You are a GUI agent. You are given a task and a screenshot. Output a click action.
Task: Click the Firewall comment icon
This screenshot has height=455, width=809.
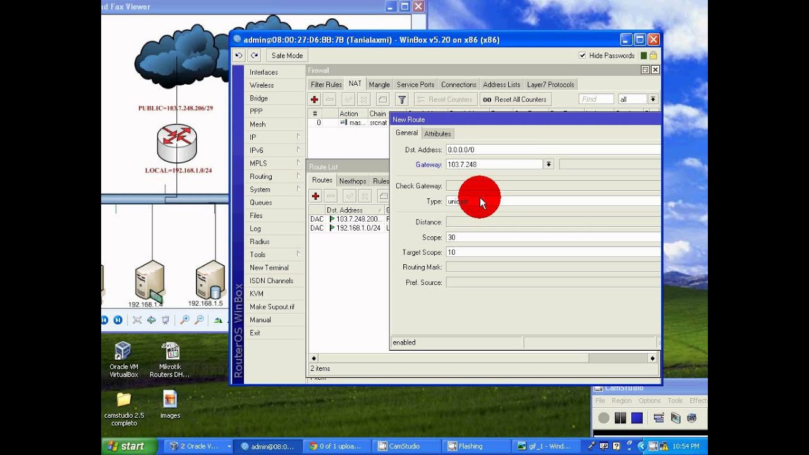pos(382,99)
